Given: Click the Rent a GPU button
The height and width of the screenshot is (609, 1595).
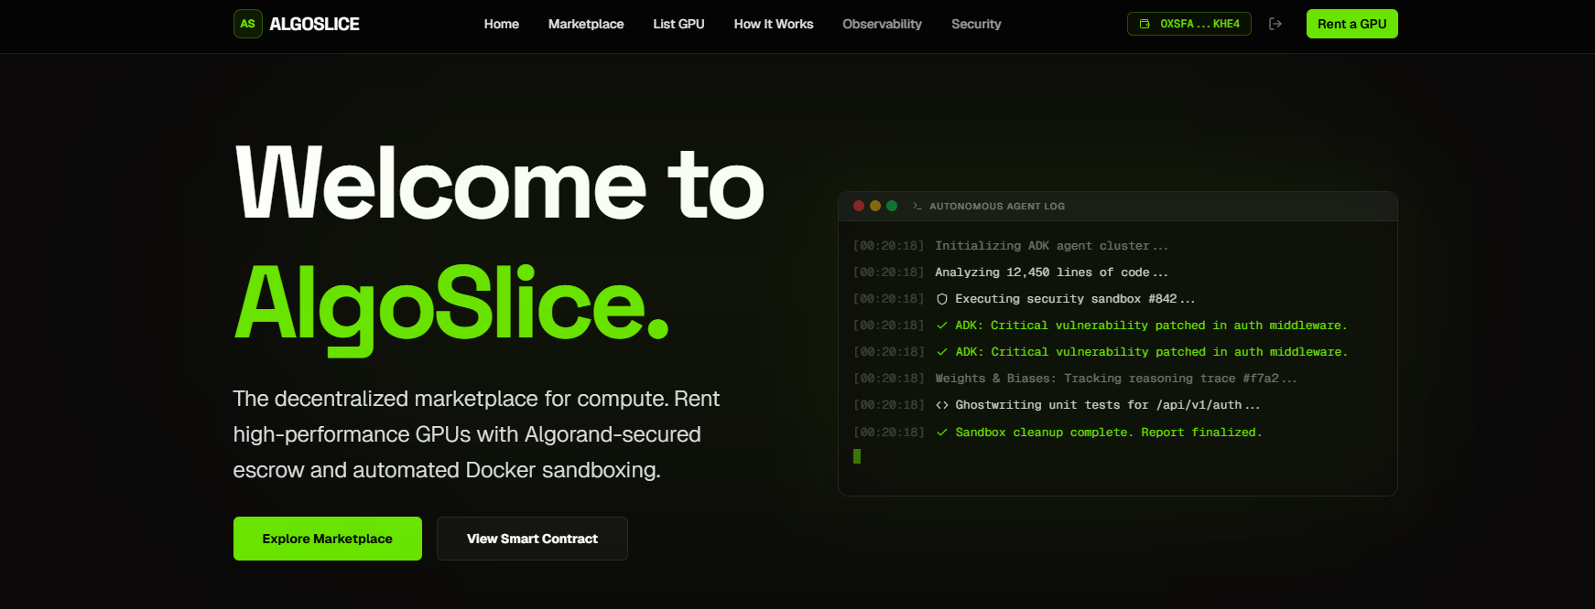Looking at the screenshot, I should pyautogui.click(x=1352, y=24).
